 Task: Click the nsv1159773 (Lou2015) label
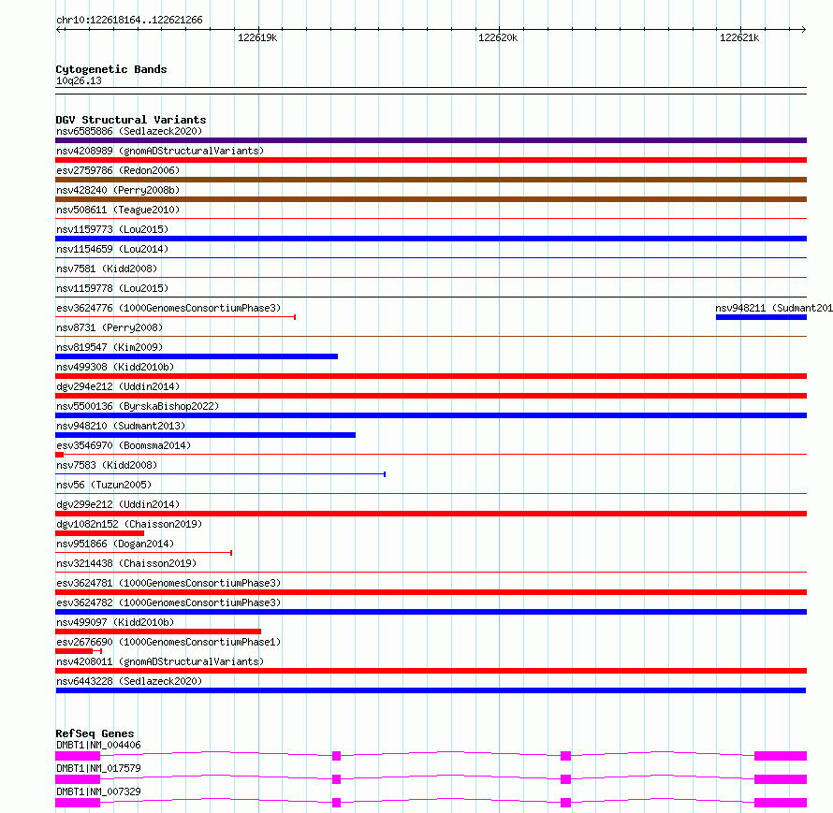tap(112, 229)
